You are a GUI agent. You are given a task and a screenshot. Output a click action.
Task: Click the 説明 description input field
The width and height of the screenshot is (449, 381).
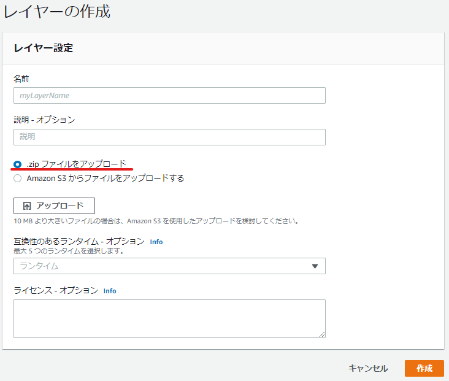[169, 137]
